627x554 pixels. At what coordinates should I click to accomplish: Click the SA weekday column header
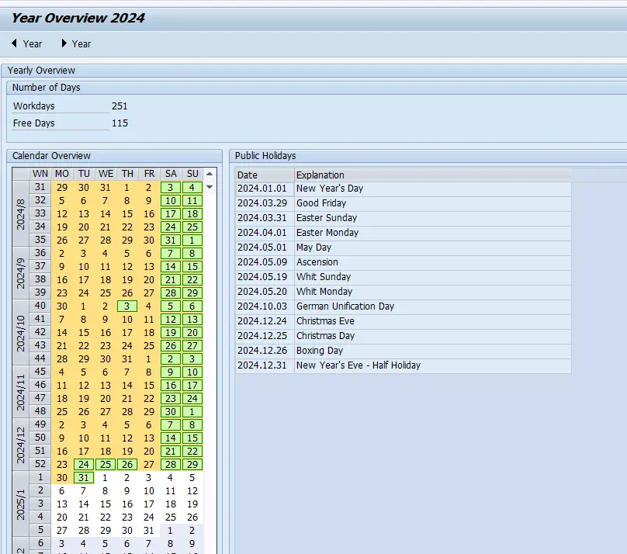171,174
